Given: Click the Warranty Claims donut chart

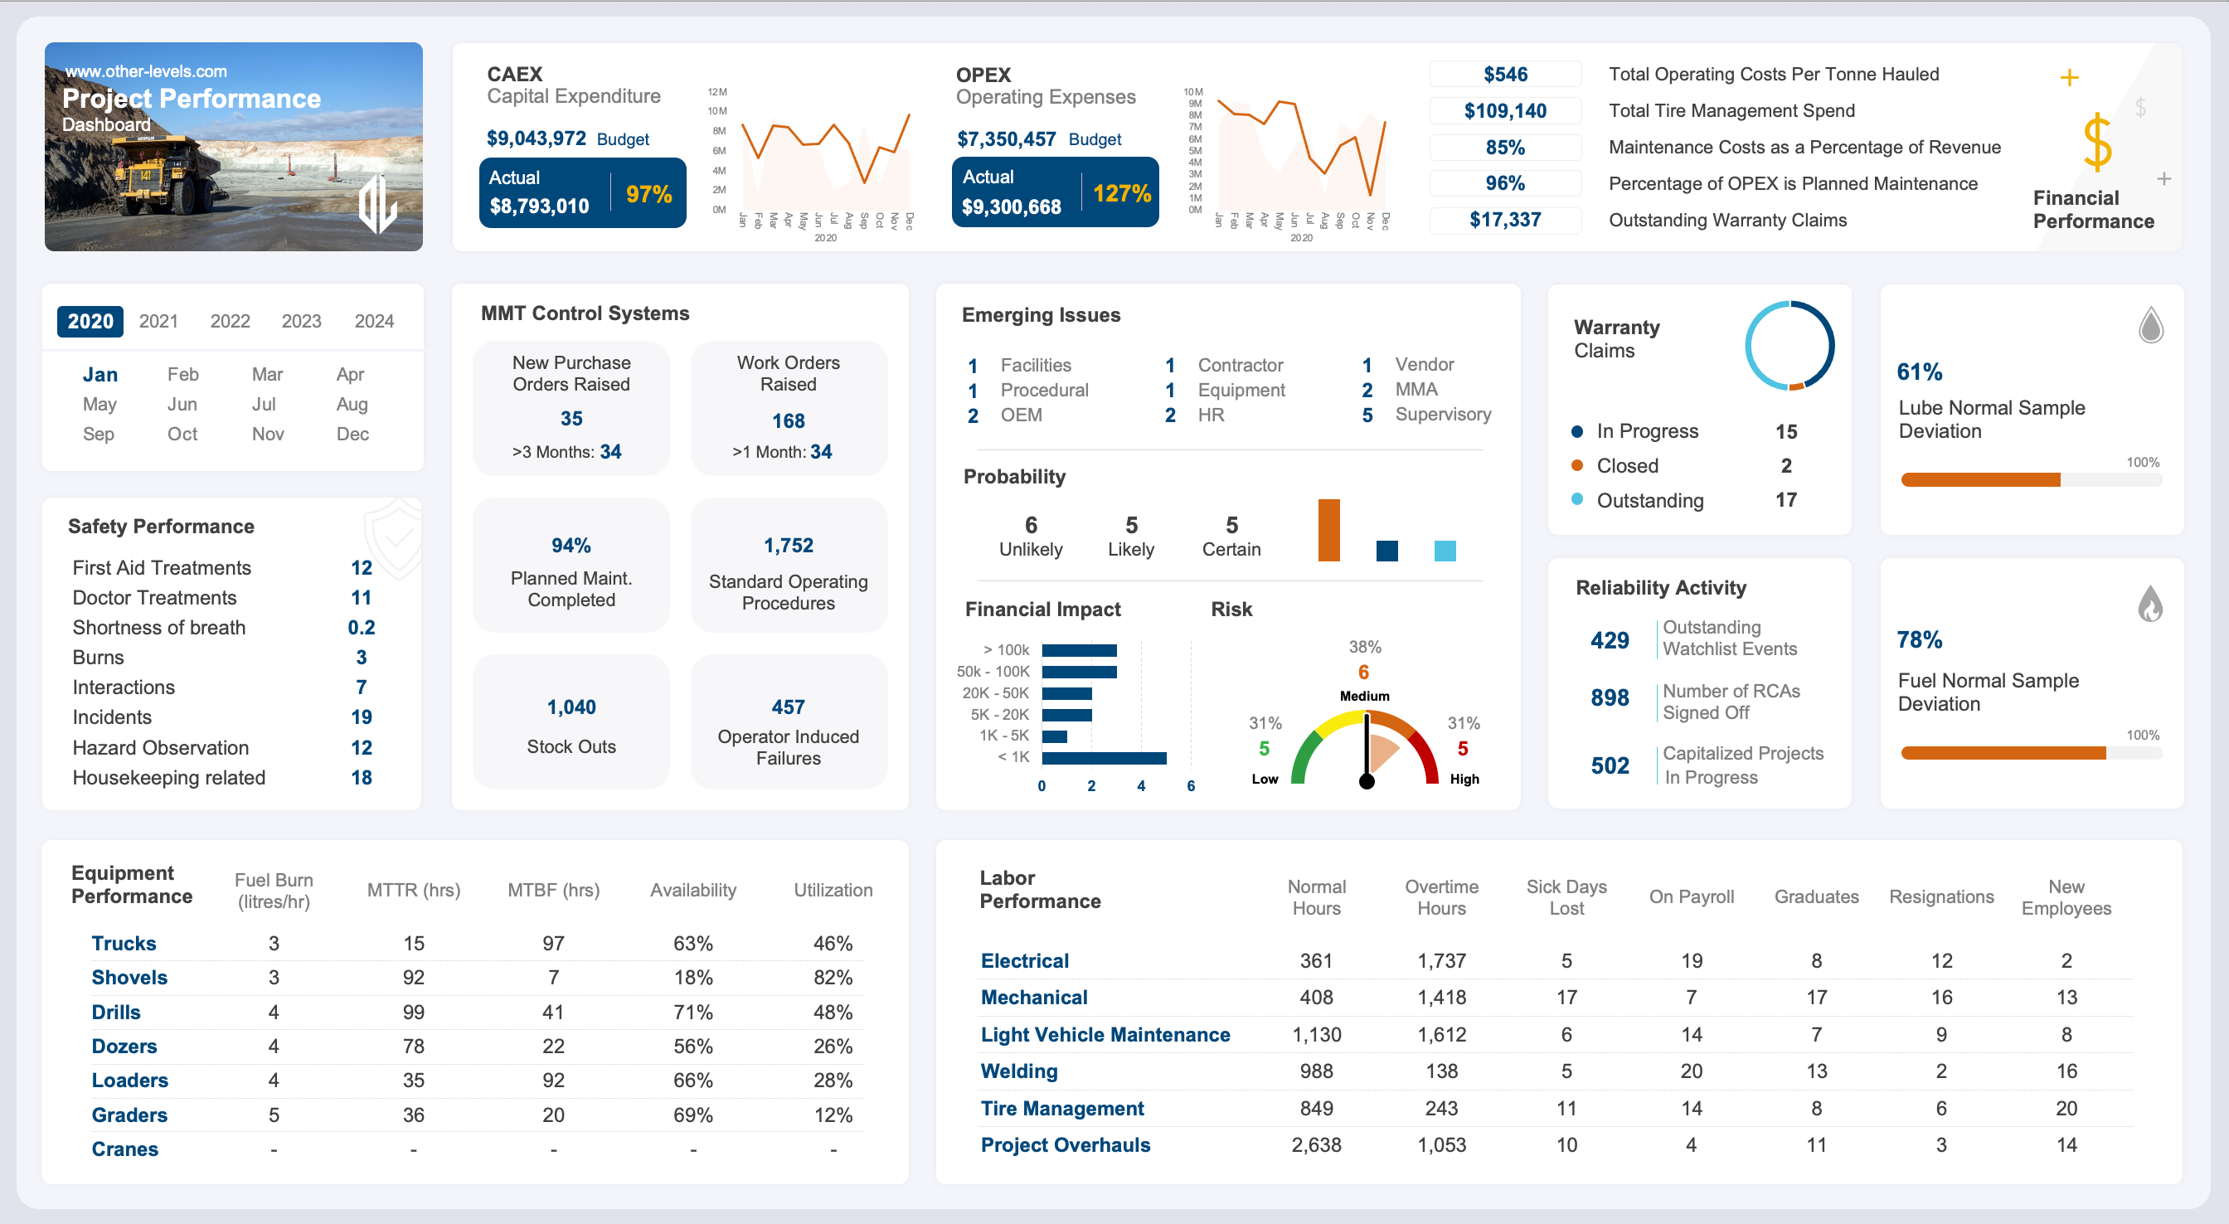Looking at the screenshot, I should [1789, 345].
